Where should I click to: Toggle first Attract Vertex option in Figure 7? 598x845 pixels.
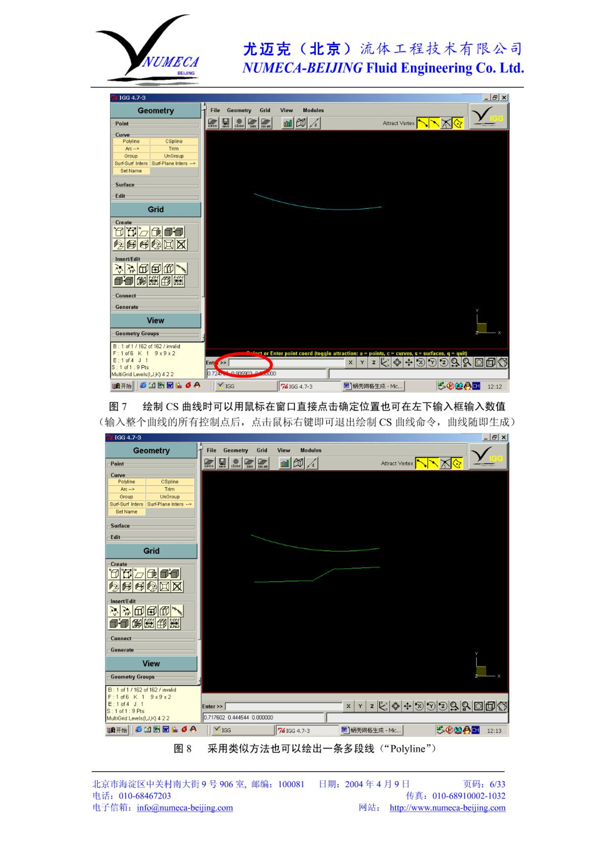click(x=423, y=123)
